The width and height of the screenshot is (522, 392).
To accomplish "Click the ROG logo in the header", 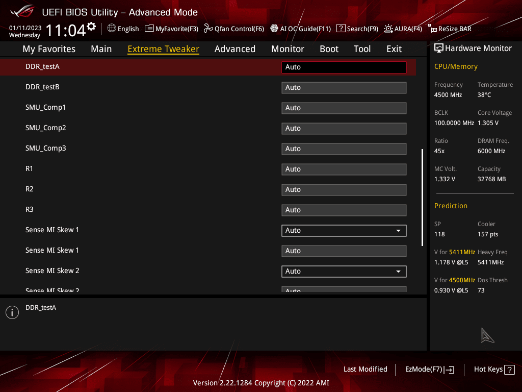I will click(22, 11).
